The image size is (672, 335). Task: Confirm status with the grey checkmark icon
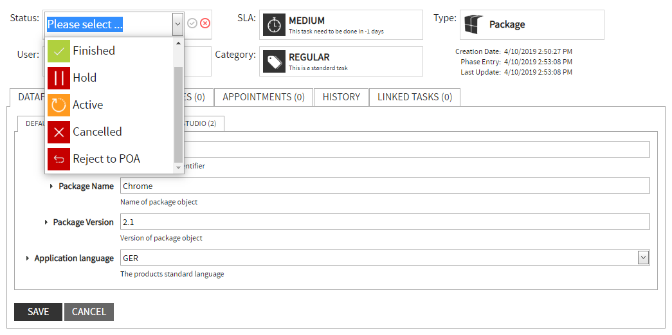pyautogui.click(x=192, y=23)
